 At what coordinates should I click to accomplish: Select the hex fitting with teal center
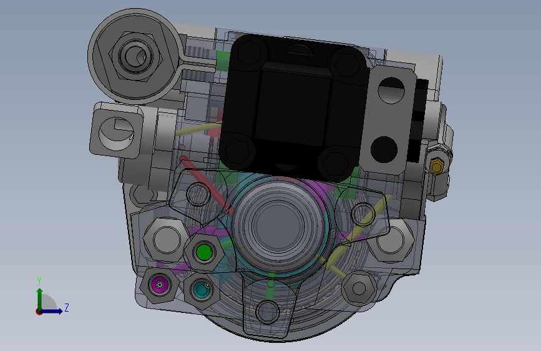click(x=201, y=290)
